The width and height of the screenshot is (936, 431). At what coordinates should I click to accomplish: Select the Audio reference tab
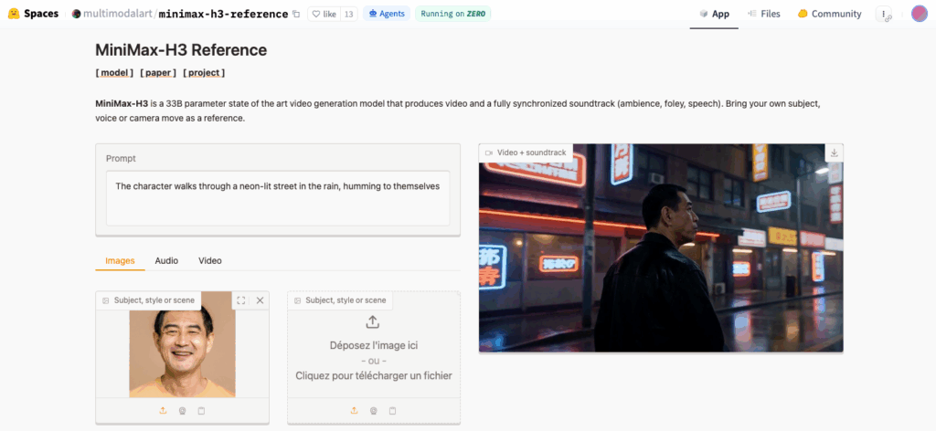tap(166, 260)
